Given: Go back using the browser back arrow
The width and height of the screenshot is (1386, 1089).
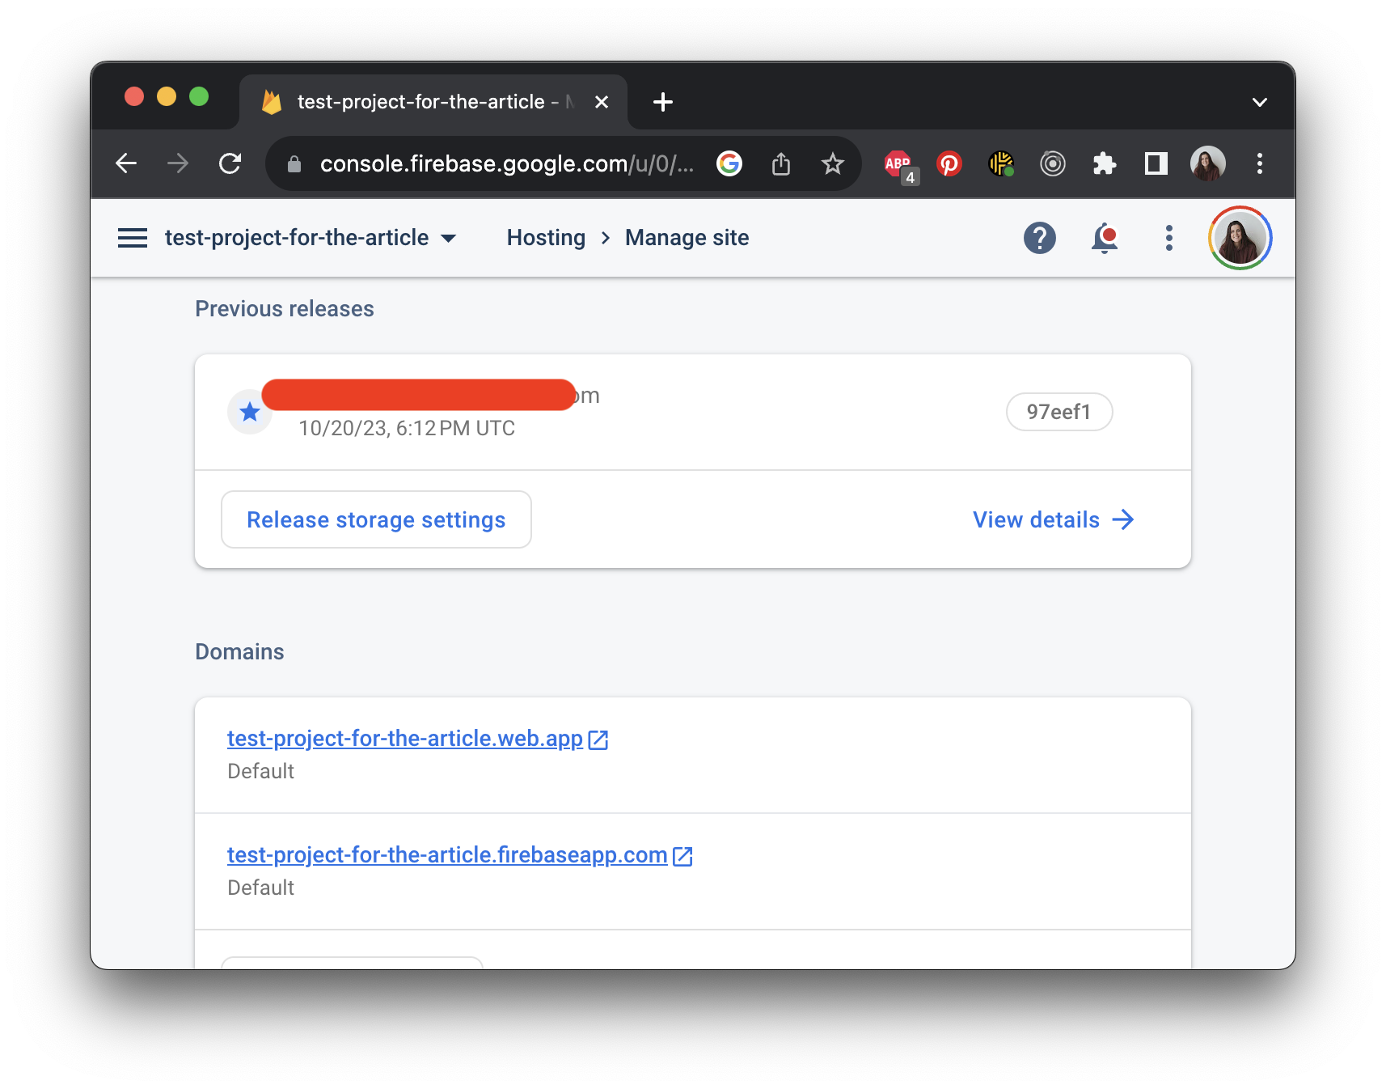Looking at the screenshot, I should click(x=126, y=164).
